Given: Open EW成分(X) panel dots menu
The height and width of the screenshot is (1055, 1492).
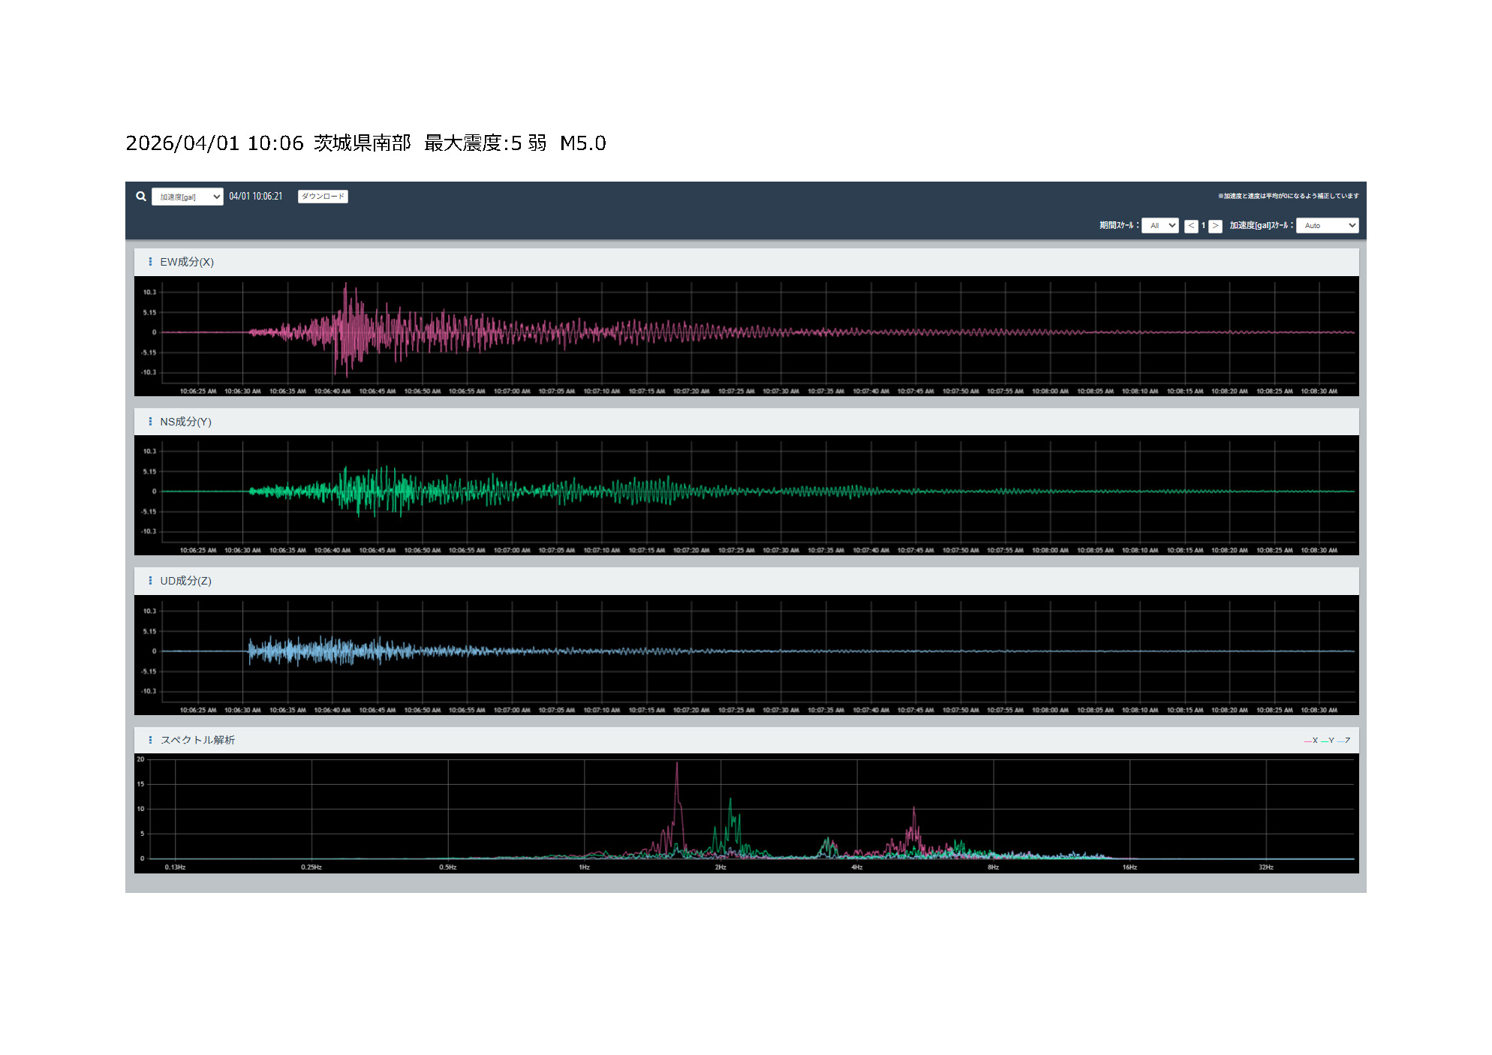Looking at the screenshot, I should point(150,262).
